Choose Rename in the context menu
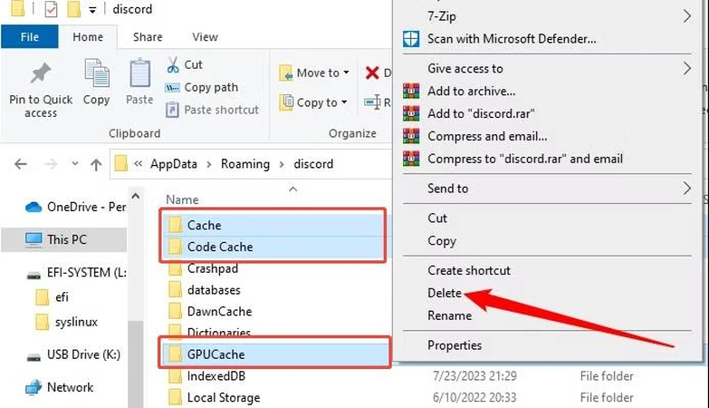Image resolution: width=709 pixels, height=408 pixels. click(x=547, y=316)
